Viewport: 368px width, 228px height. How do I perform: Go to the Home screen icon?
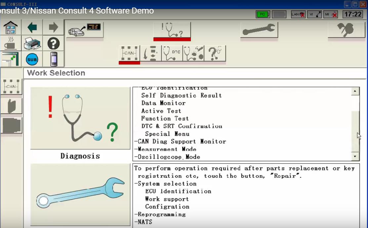11,27
